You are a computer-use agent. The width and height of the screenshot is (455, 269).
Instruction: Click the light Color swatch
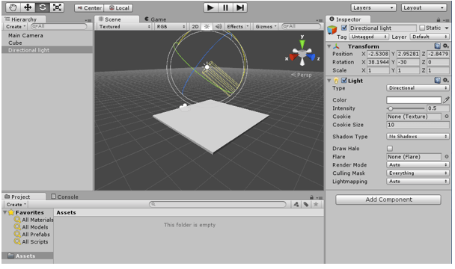click(x=414, y=100)
